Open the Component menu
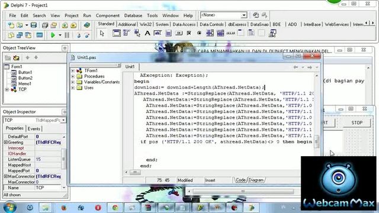379x213 pixels. coord(108,15)
